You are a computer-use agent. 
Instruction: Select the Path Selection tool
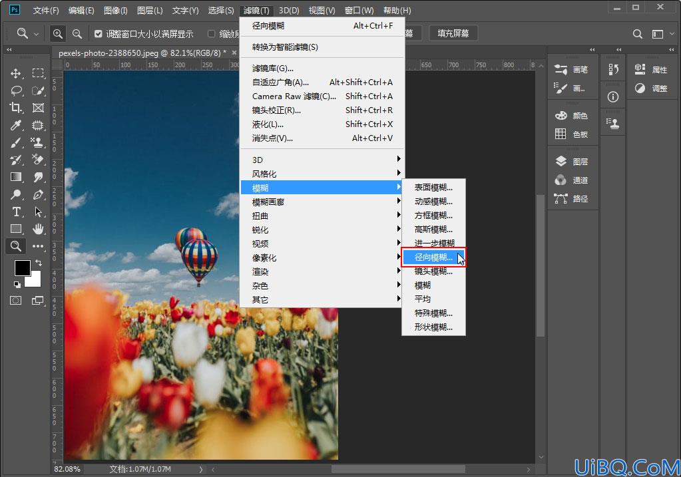38,212
